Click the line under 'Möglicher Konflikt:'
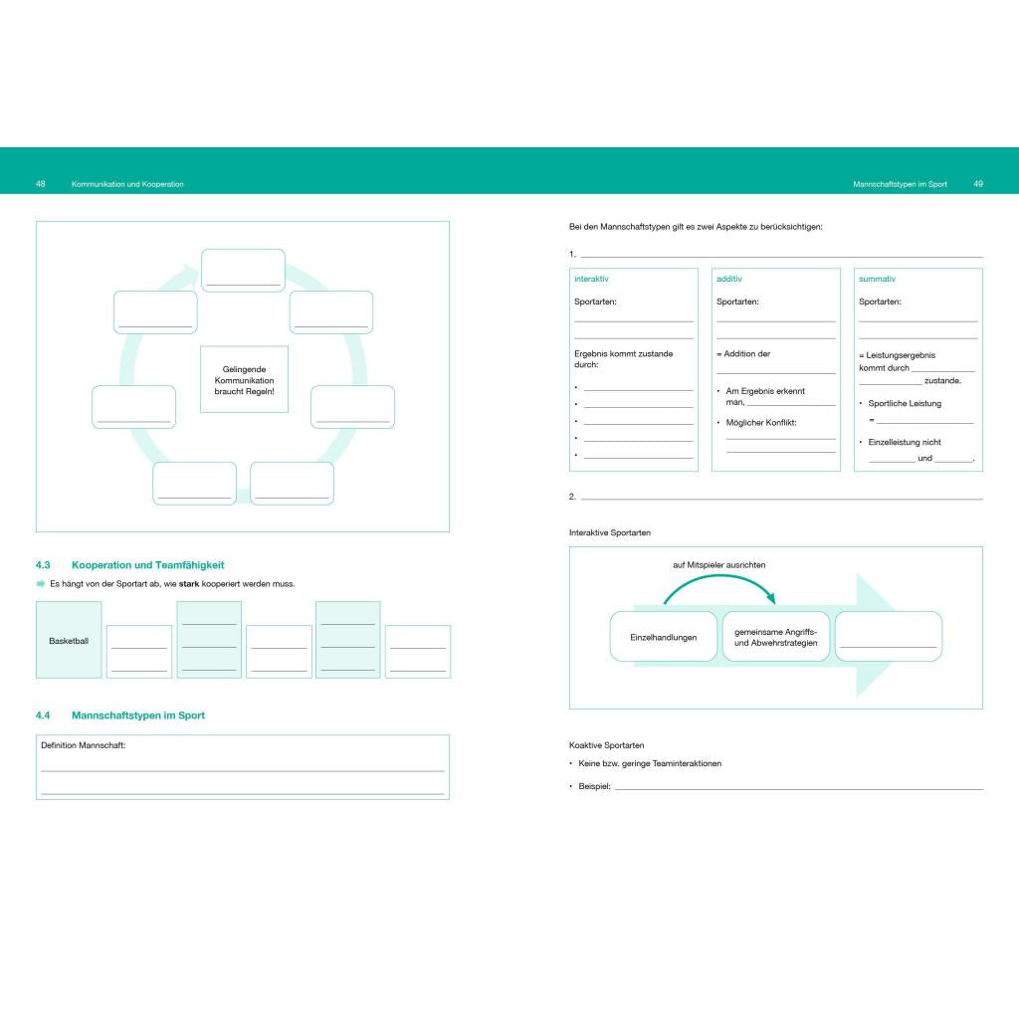This screenshot has width=1019, height=1019. point(780,439)
